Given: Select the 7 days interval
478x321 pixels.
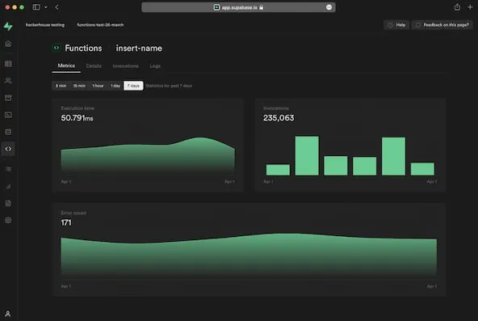Looking at the screenshot, I should 133,86.
